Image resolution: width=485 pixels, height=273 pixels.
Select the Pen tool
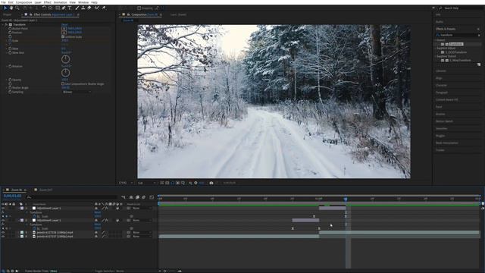pos(64,8)
